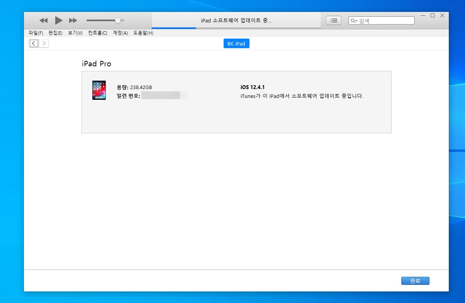The height and width of the screenshot is (303, 465).
Task: Click the iPad Pro device thumbnail
Action: 99,90
